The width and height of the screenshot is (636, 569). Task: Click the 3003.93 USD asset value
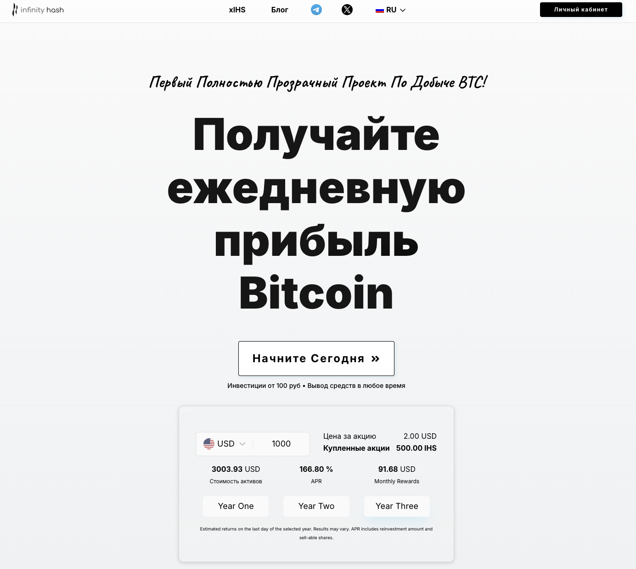point(236,469)
